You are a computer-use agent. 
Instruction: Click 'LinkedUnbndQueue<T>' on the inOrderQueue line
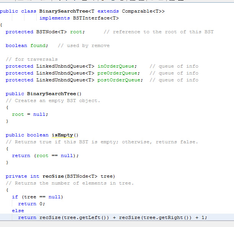[x=65, y=66]
